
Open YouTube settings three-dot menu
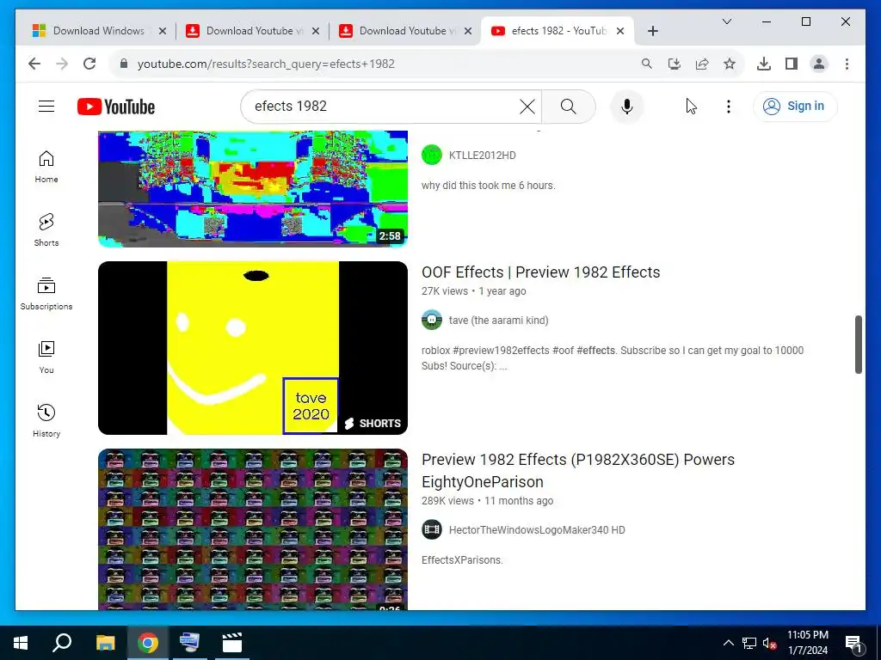pos(728,106)
